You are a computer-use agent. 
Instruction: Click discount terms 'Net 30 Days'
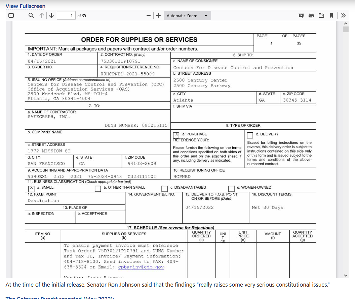pyautogui.click(x=267, y=207)
